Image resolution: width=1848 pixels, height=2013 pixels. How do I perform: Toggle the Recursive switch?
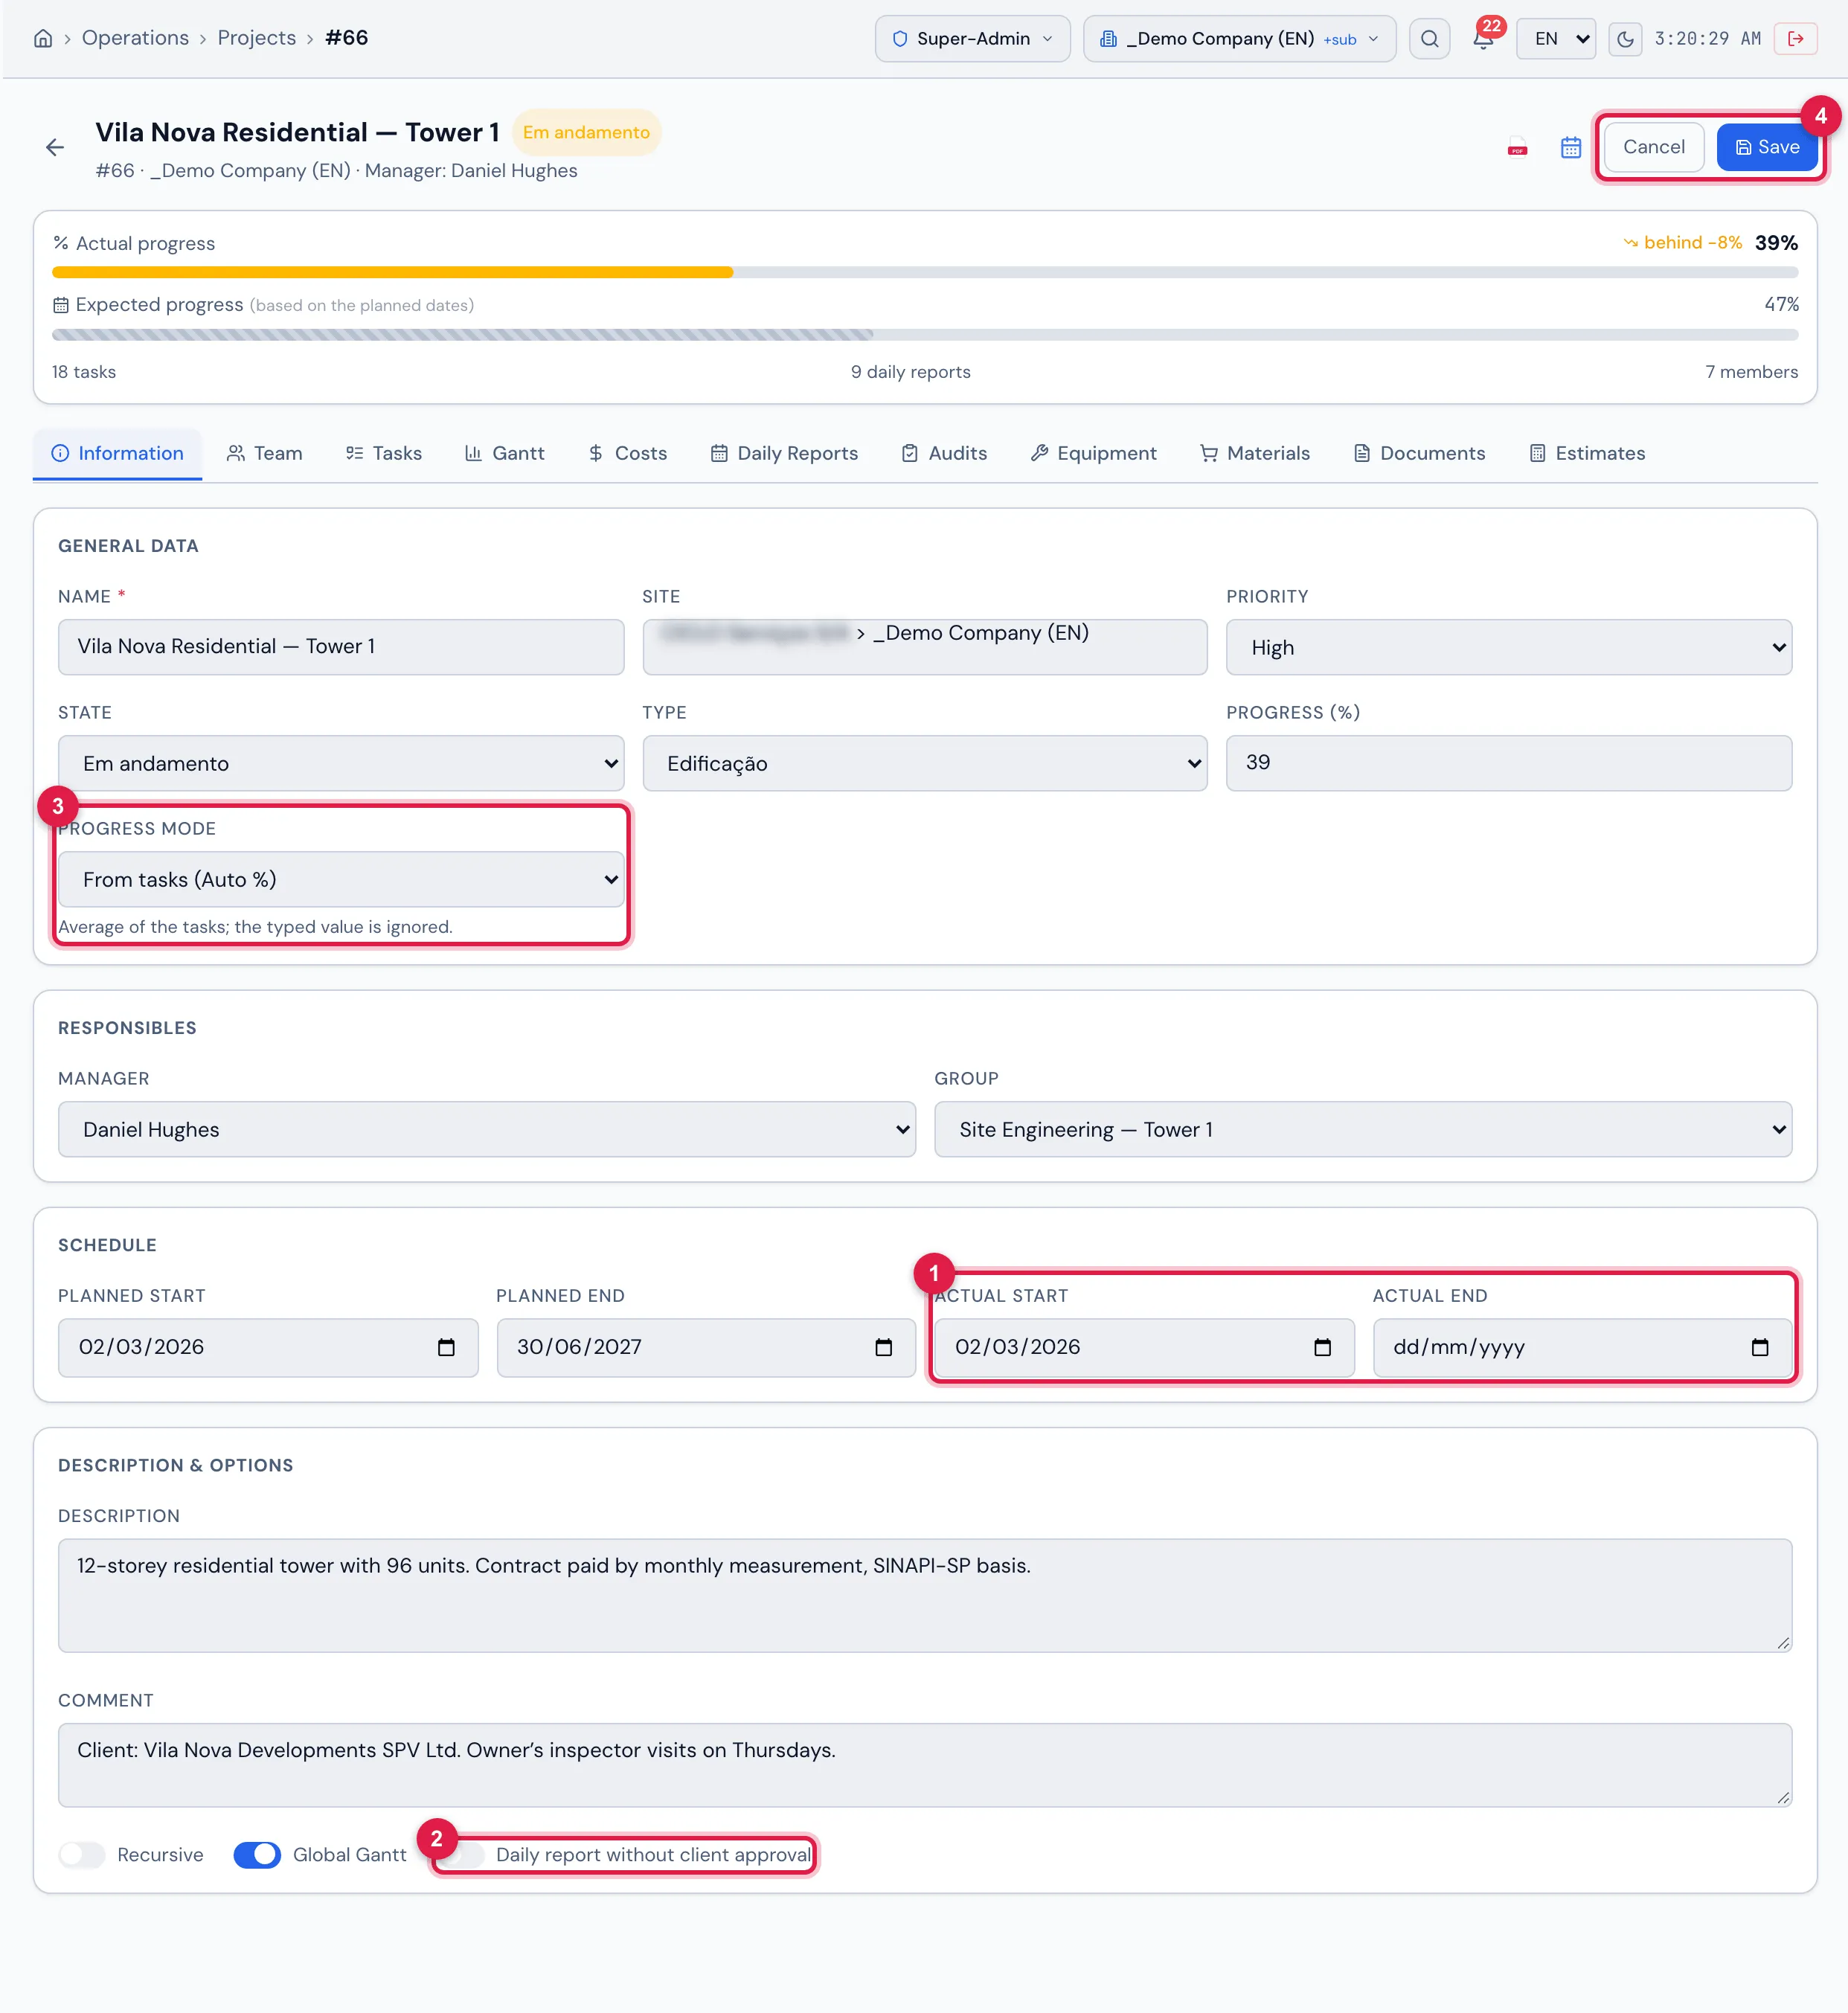click(82, 1854)
